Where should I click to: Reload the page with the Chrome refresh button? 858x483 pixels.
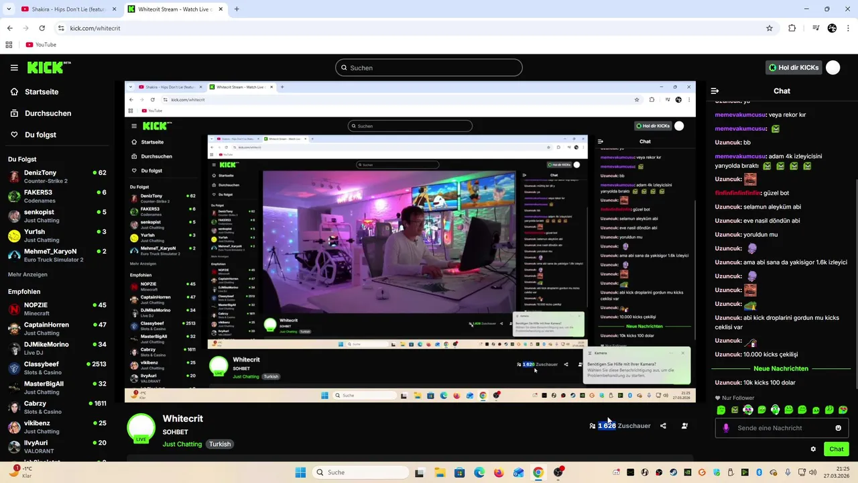pyautogui.click(x=42, y=28)
